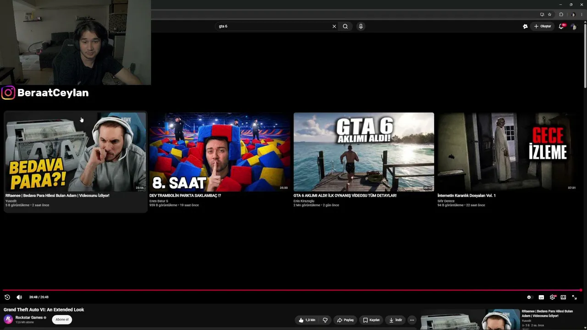587x330 pixels.
Task: Open the 'BEDAVA PARA?!' endscreen thumbnail
Action: coord(75,152)
